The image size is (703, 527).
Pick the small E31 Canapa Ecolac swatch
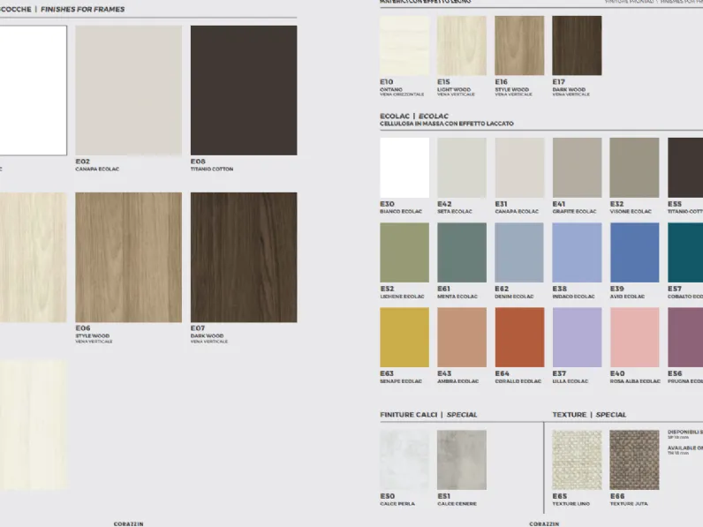click(x=519, y=168)
